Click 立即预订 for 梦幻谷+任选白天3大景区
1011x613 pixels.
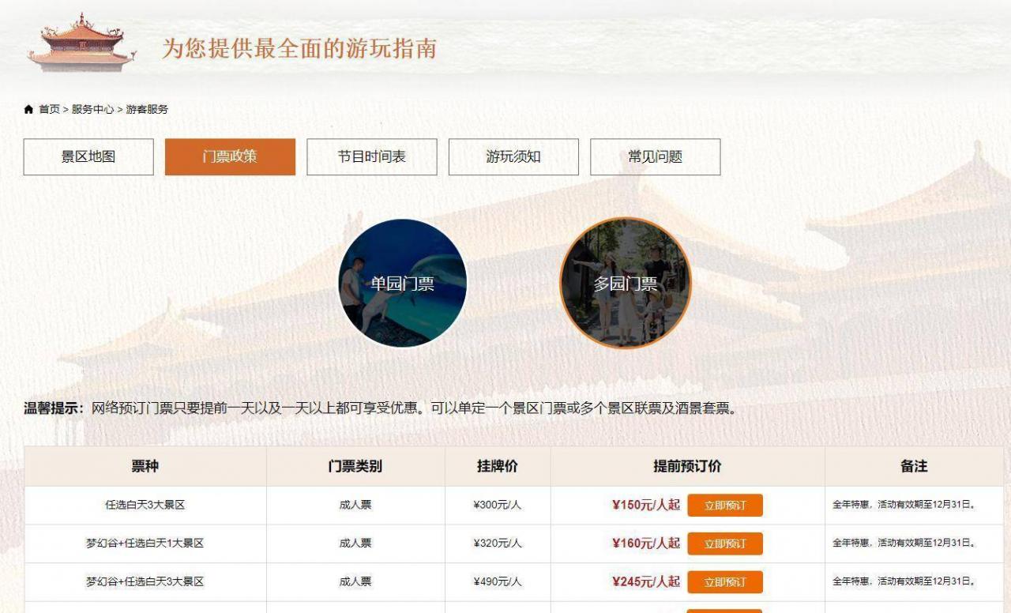[724, 581]
